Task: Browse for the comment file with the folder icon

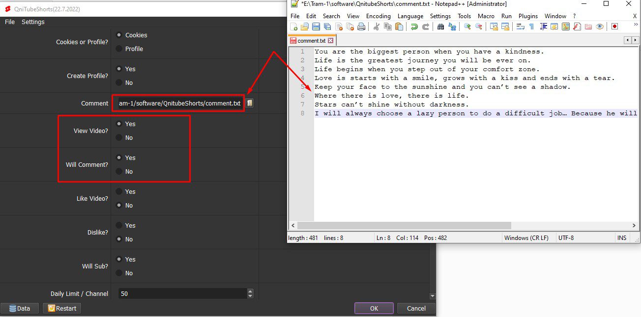Action: coord(249,103)
